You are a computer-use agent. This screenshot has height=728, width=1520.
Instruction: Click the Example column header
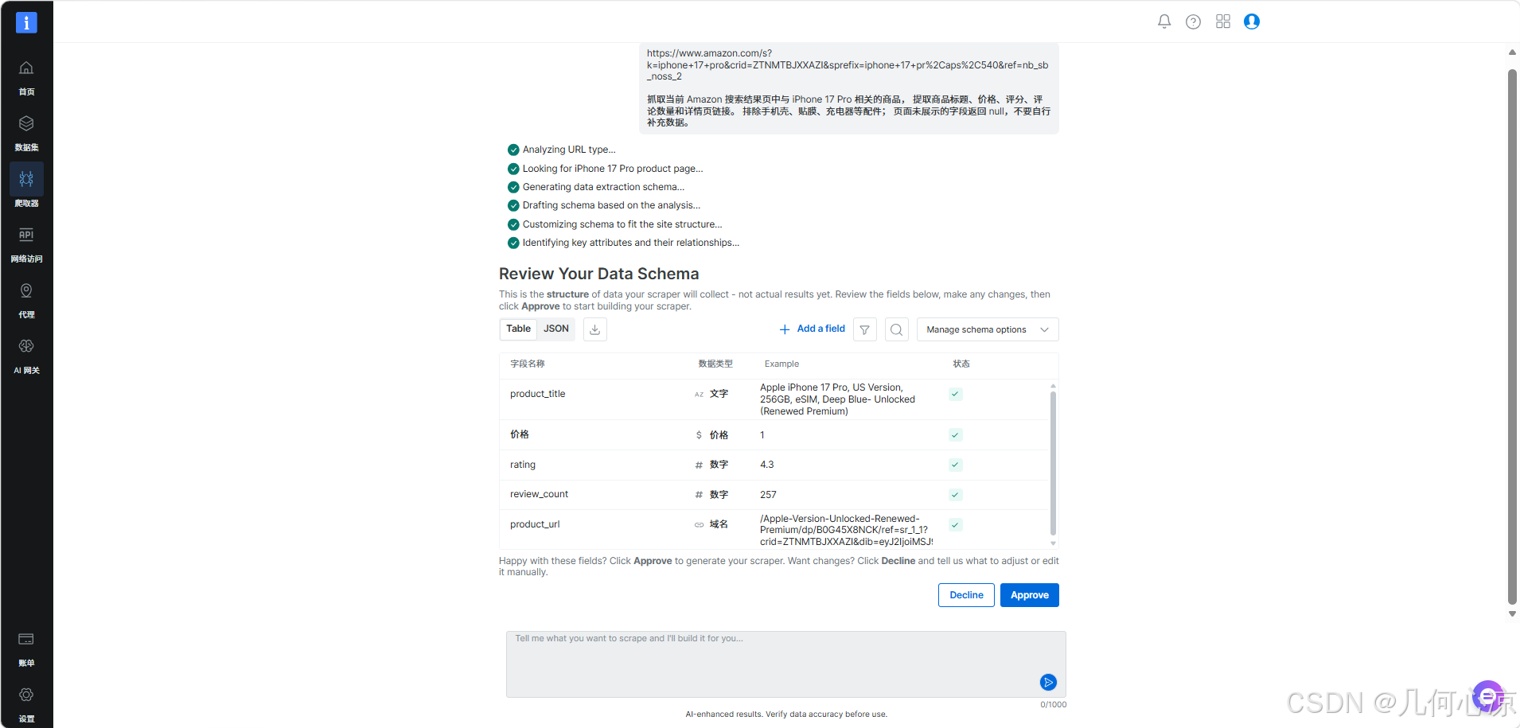pos(781,364)
